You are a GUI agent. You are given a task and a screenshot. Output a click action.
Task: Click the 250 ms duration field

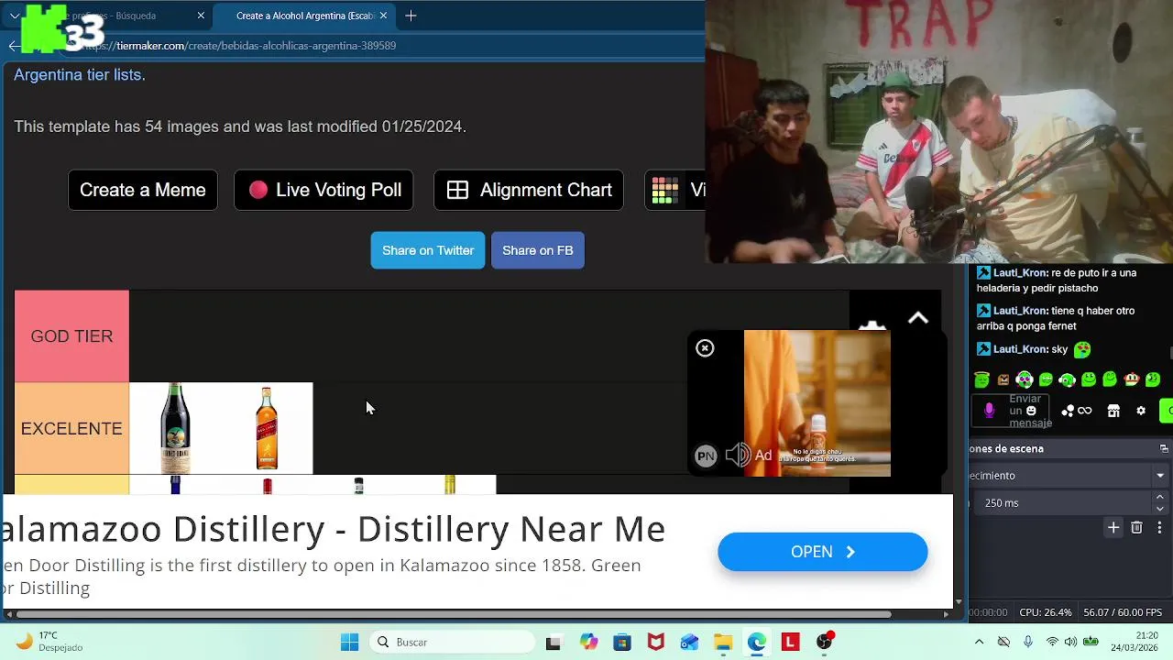tap(1061, 503)
